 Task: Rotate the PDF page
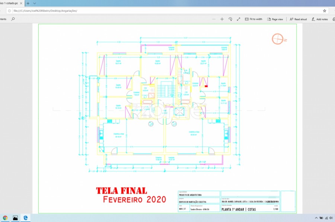click(x=230, y=19)
